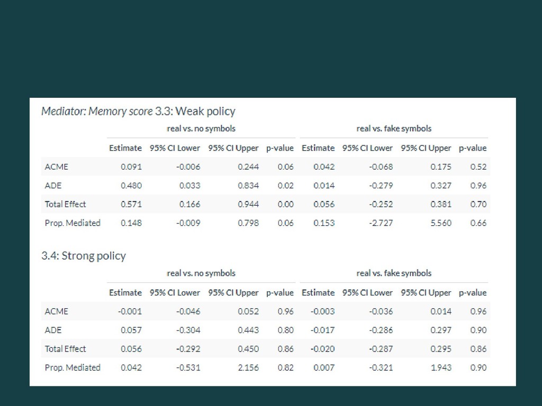The image size is (542, 406).
Task: Select the weak policy 'real vs. fake symbols' header
Action: click(394, 128)
